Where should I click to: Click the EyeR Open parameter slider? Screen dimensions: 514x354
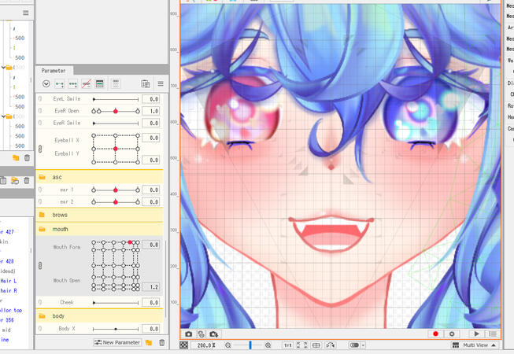[115, 111]
